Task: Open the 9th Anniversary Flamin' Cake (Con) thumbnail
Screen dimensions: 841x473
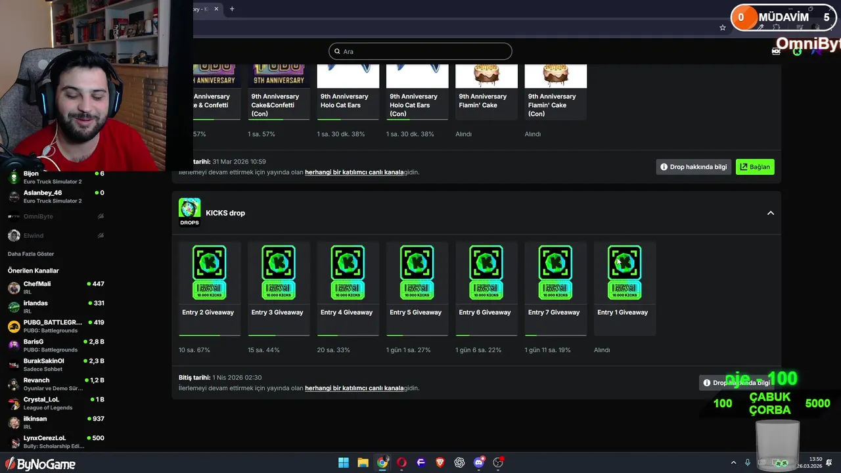Action: coord(556,76)
